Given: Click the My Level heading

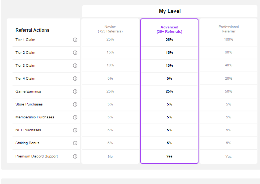Looking at the screenshot, I should pyautogui.click(x=170, y=11).
